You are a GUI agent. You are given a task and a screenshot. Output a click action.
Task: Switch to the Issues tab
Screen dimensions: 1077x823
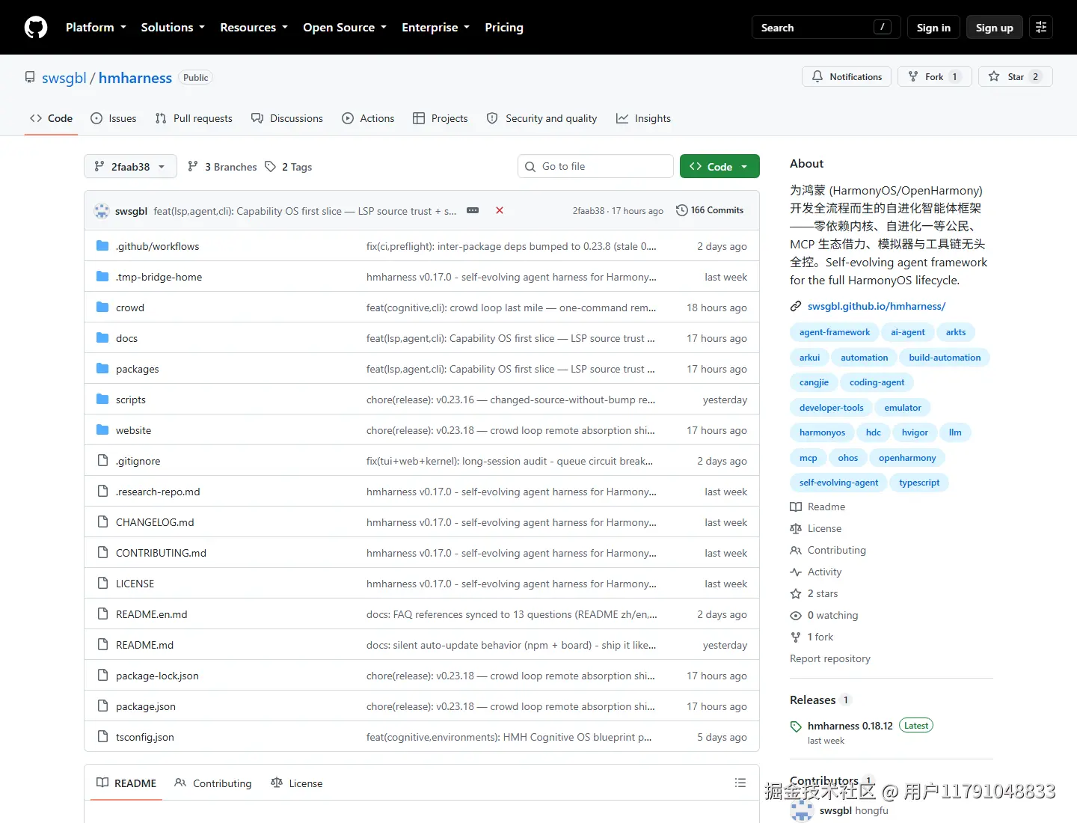click(114, 118)
